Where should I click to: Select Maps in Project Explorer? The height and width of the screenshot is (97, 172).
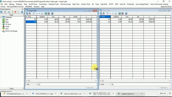coord(7,22)
